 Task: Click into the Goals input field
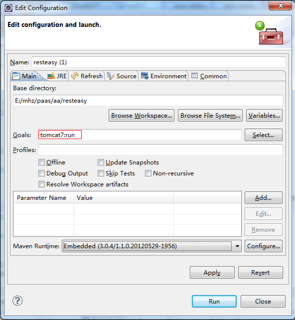(140, 135)
